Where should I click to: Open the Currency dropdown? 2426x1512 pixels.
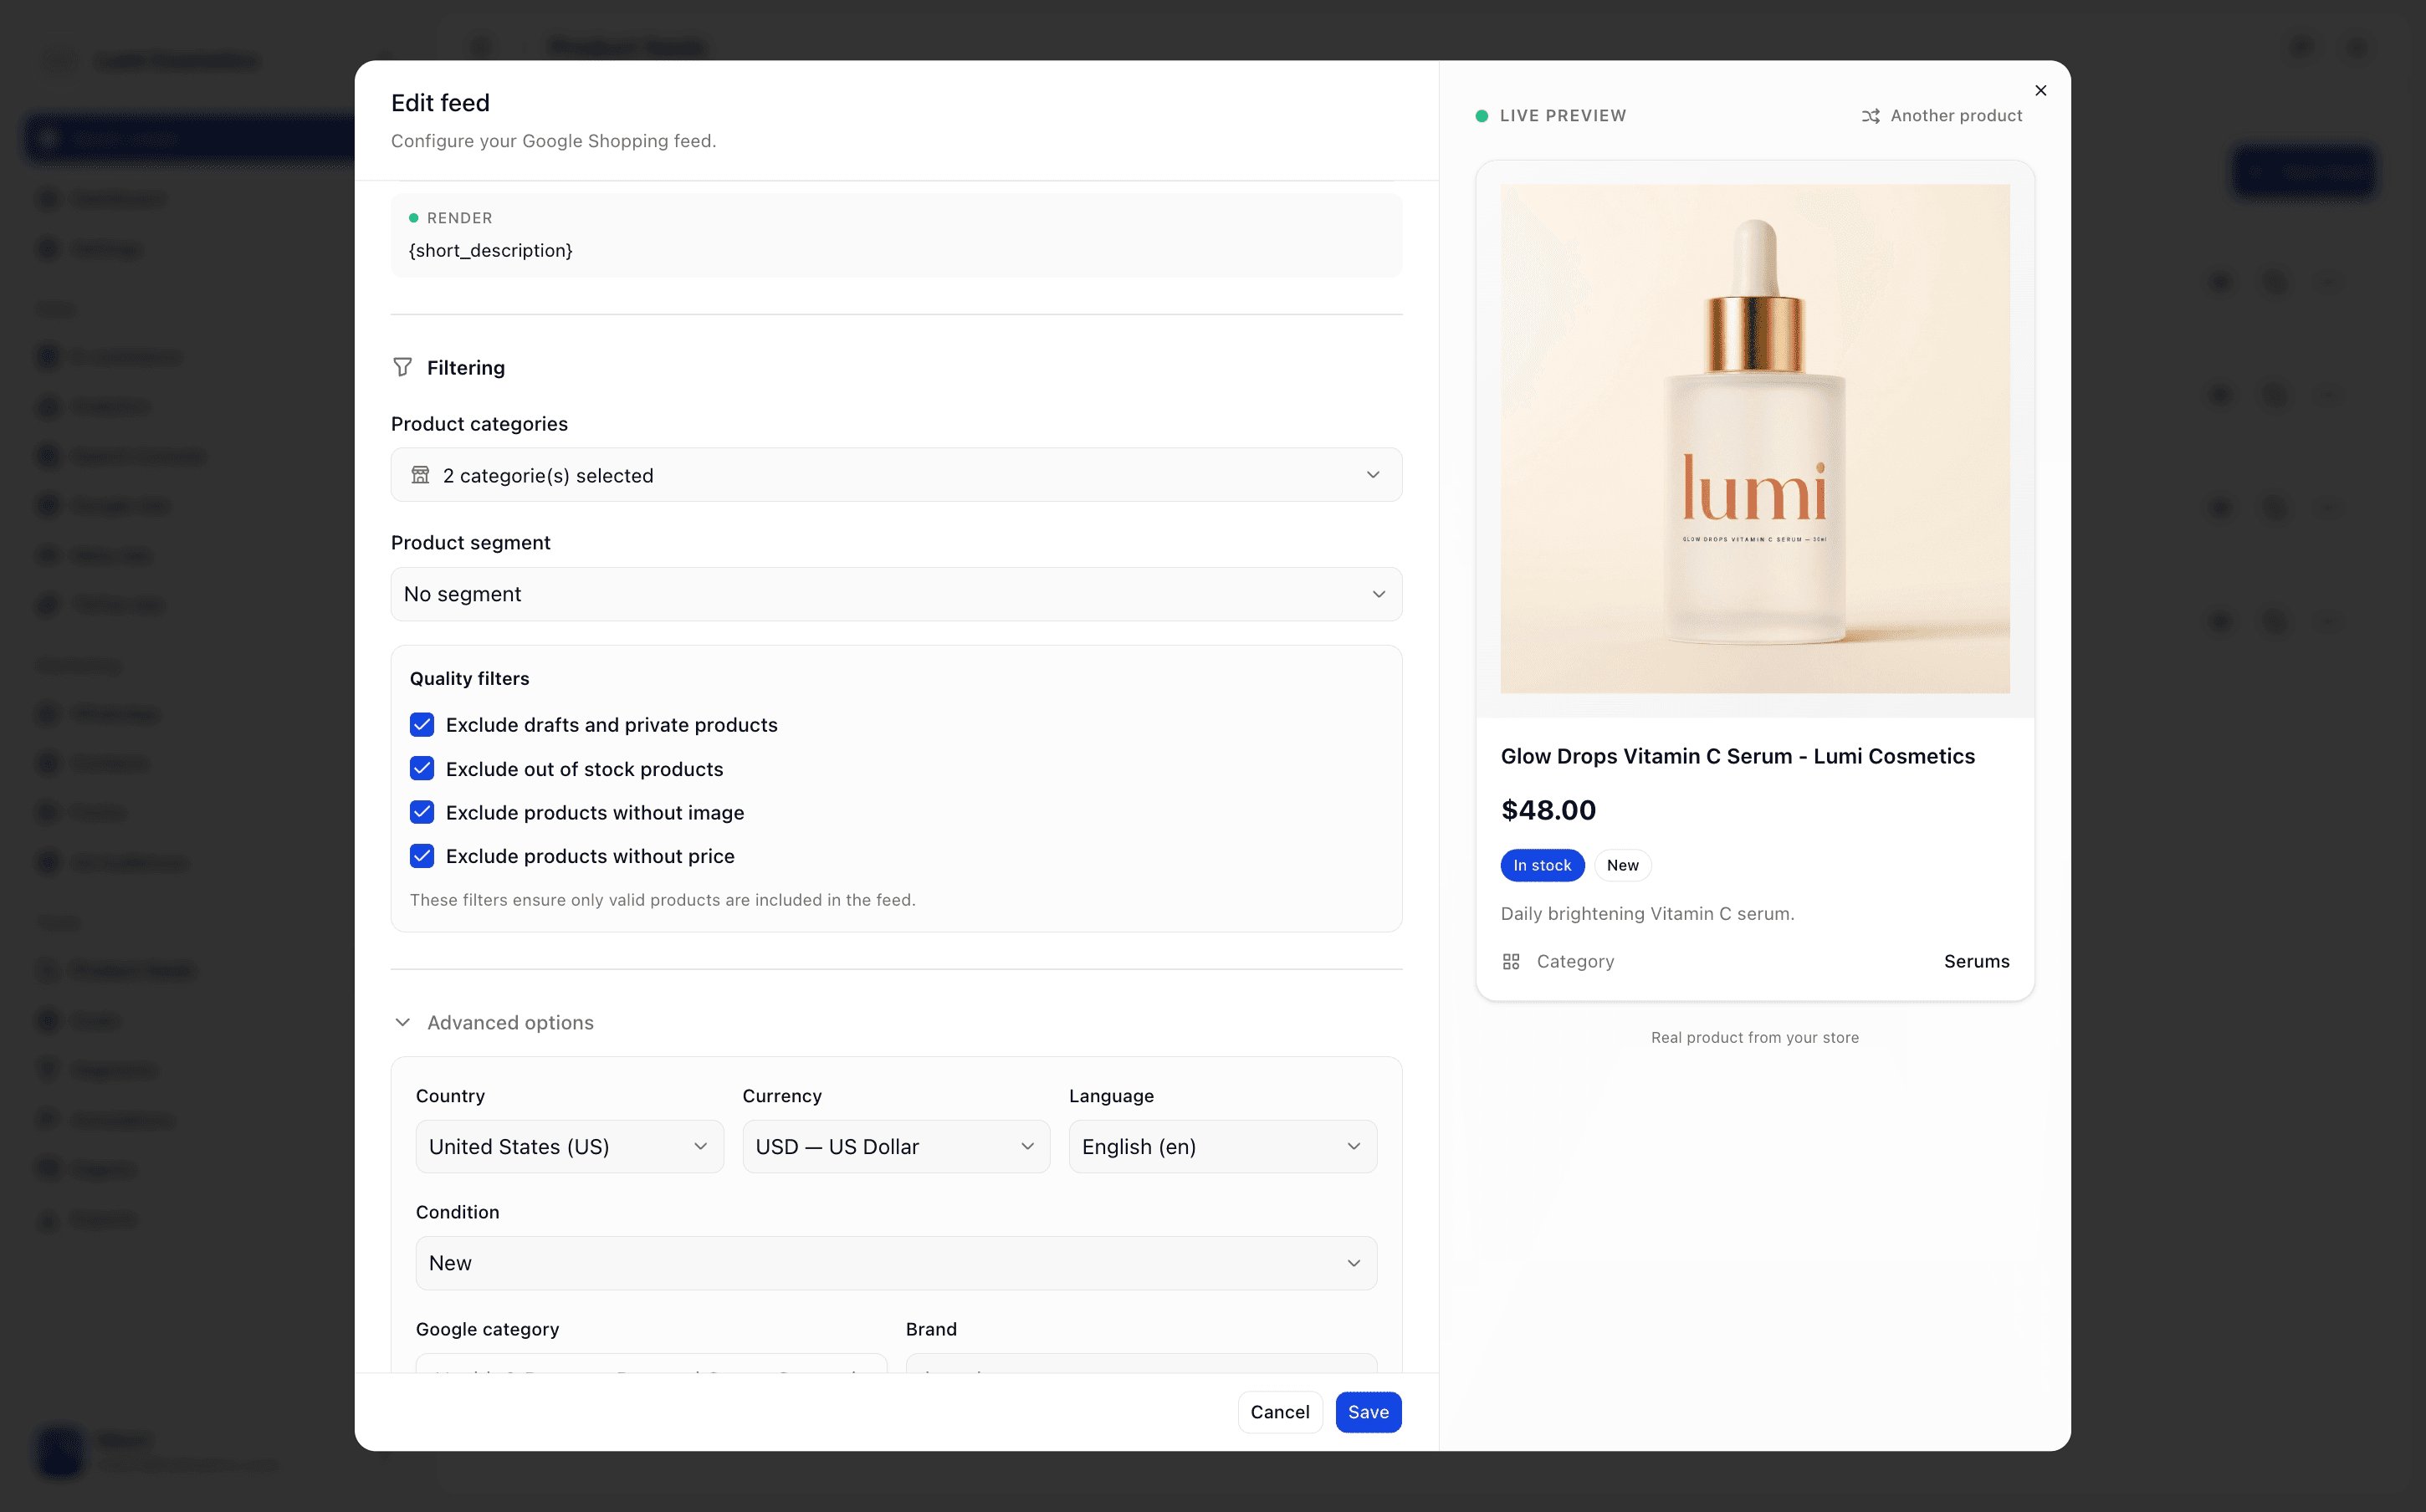coord(896,1146)
